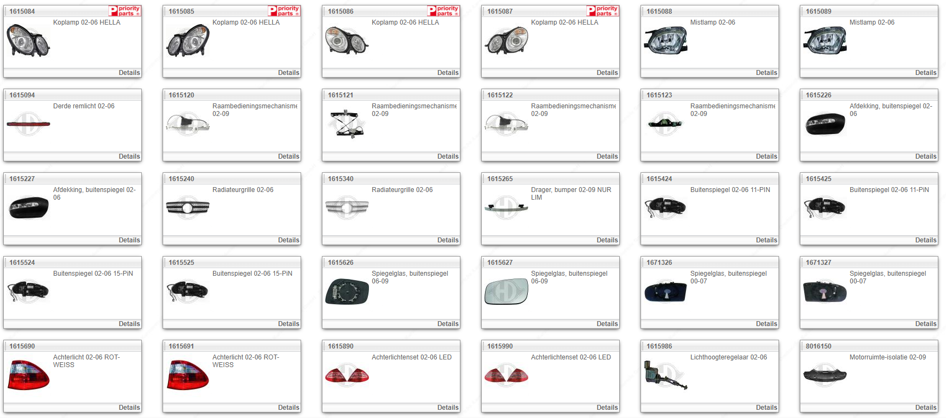Open Details for Spiegelglas 1615626
946x418 pixels.
point(448,324)
